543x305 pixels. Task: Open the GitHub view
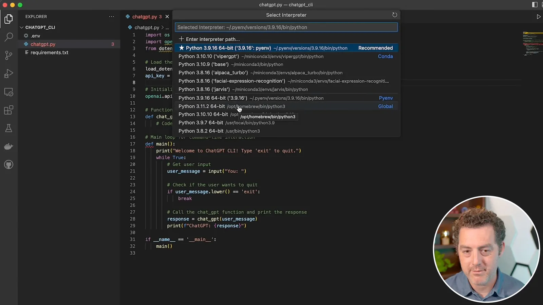[9, 165]
